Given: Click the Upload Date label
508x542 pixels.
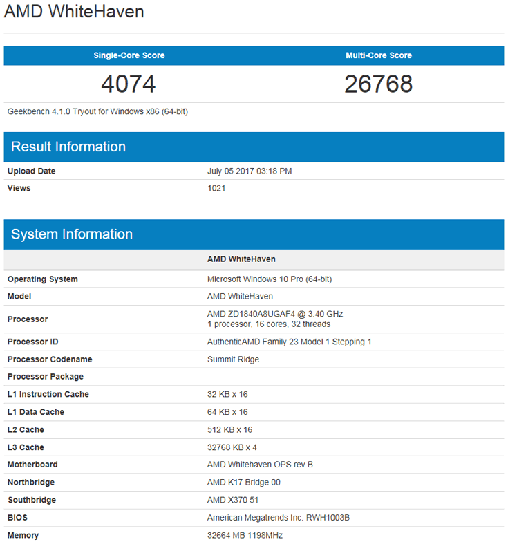Looking at the screenshot, I should [32, 171].
